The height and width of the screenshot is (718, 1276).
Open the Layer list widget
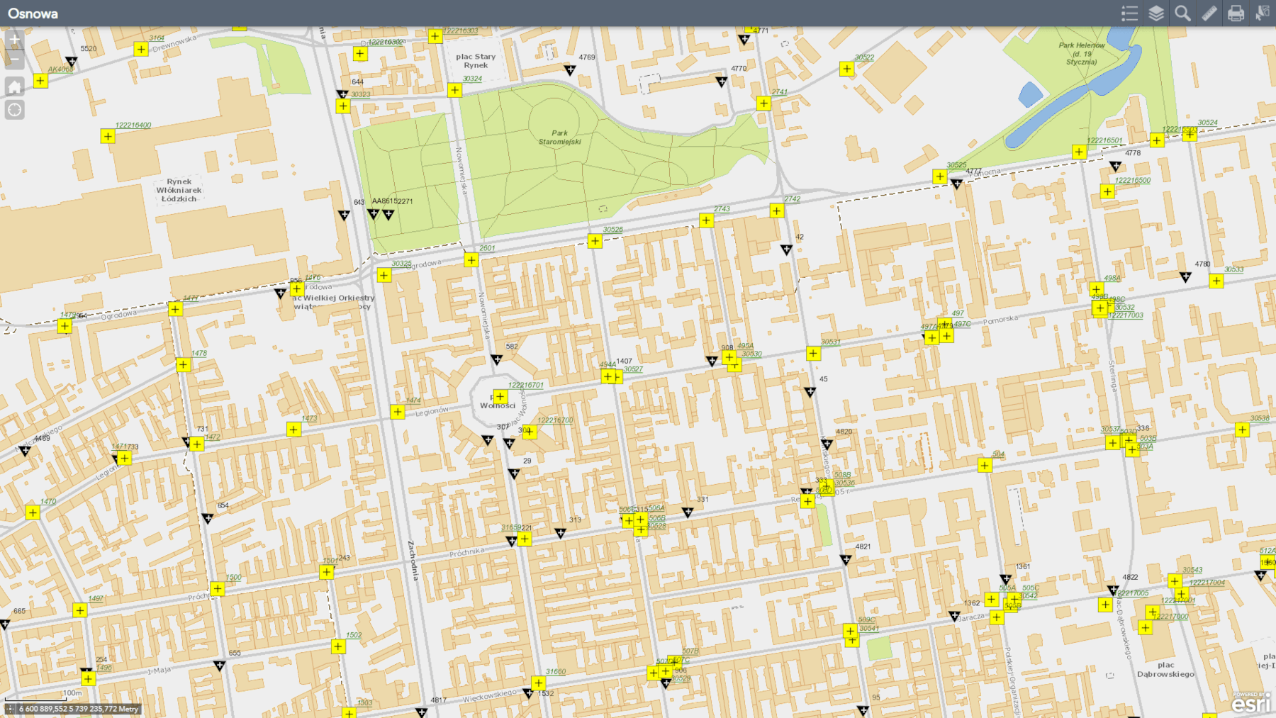pyautogui.click(x=1156, y=13)
